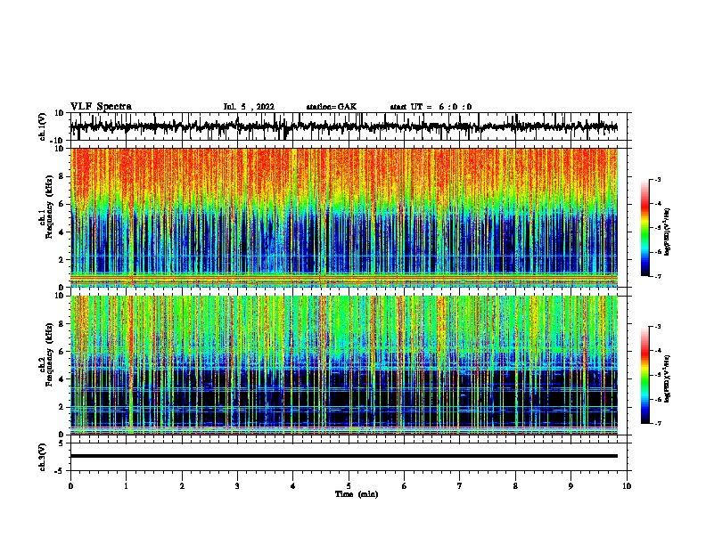Screen dimensions: 706x545
Task: Click the "ch.1(V)" axis label
Action: pos(43,126)
